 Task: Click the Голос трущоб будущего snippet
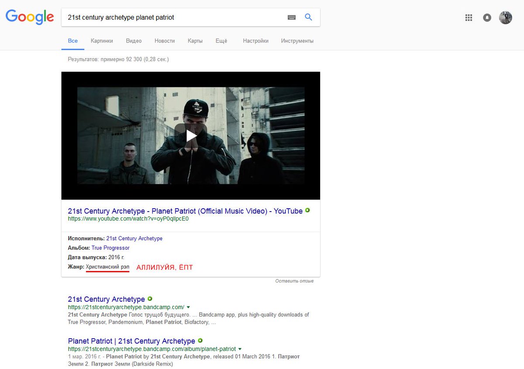(x=159, y=315)
